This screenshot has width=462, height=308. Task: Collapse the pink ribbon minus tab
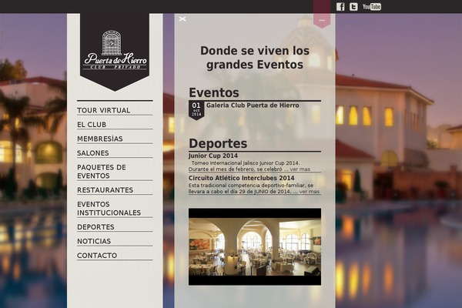click(x=322, y=20)
